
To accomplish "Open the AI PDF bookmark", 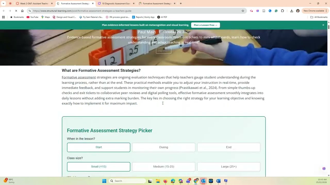I will point(162,17).
